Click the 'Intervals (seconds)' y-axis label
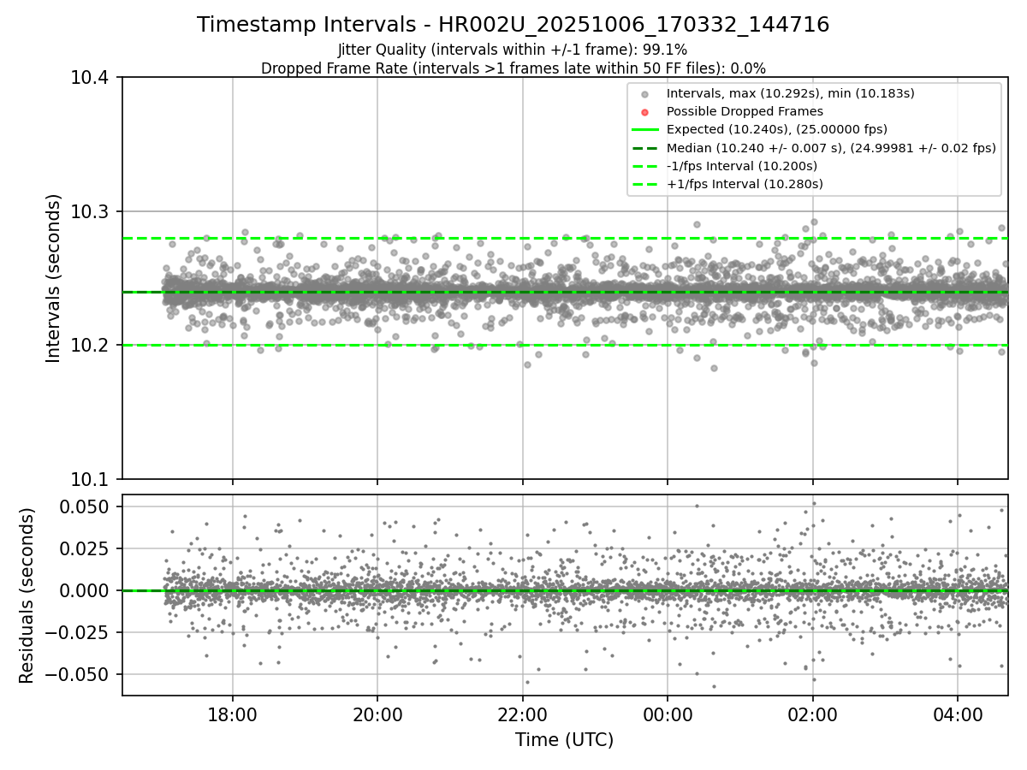Screen dimensions: 1027x770 tap(54, 278)
